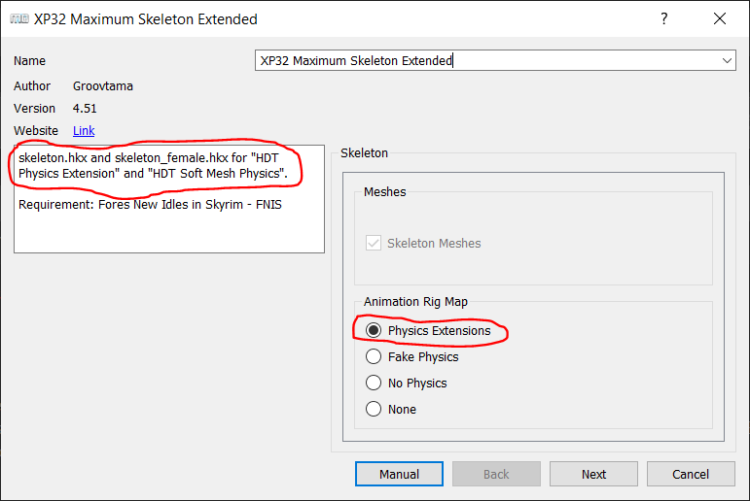Viewport: 750px width, 501px height.
Task: Open the help question mark button
Action: [663, 18]
